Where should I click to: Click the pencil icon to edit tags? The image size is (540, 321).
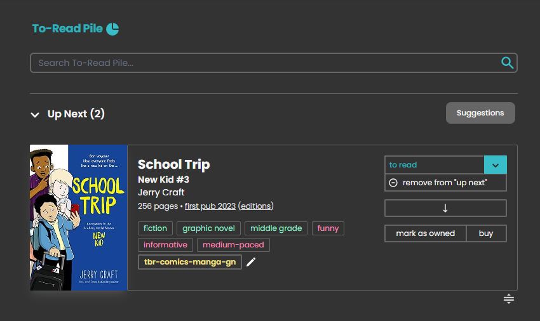[252, 262]
